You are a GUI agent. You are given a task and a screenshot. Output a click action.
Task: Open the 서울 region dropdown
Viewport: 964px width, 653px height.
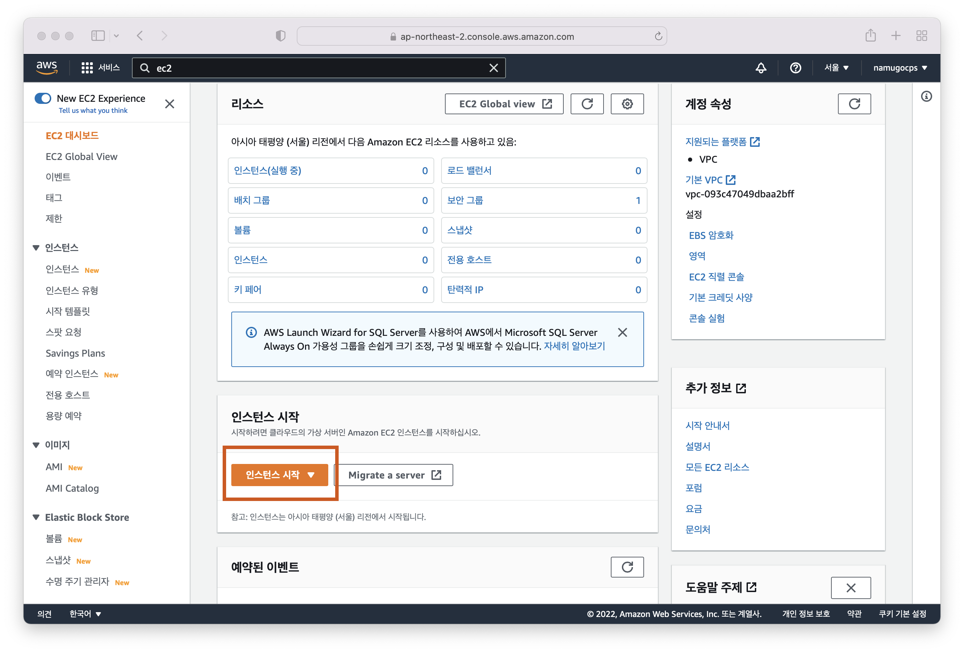point(836,68)
